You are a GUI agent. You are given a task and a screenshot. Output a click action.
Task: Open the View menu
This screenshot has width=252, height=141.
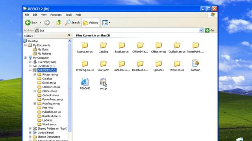coord(44,15)
